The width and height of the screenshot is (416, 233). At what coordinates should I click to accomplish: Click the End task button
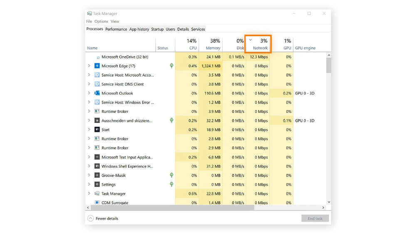click(315, 218)
